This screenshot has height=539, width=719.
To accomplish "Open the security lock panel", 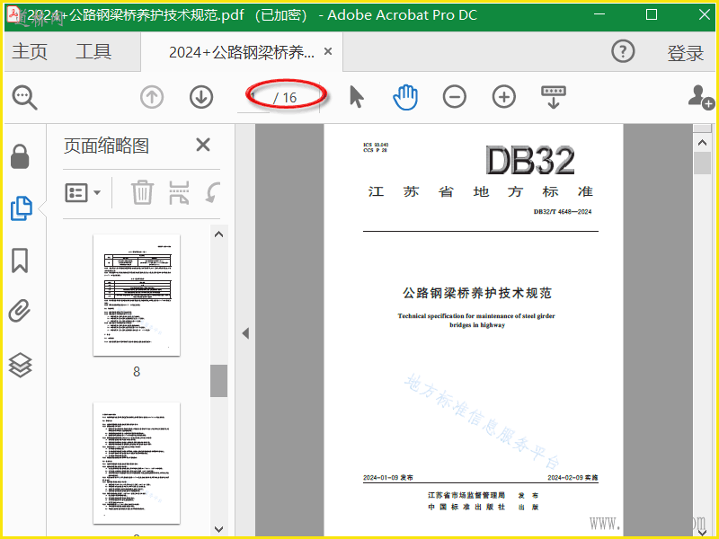I will pos(20,156).
